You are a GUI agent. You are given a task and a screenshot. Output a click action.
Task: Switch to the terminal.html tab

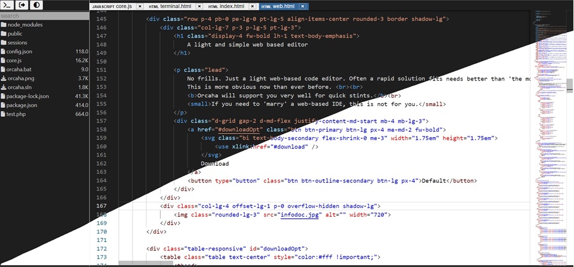[x=170, y=6]
